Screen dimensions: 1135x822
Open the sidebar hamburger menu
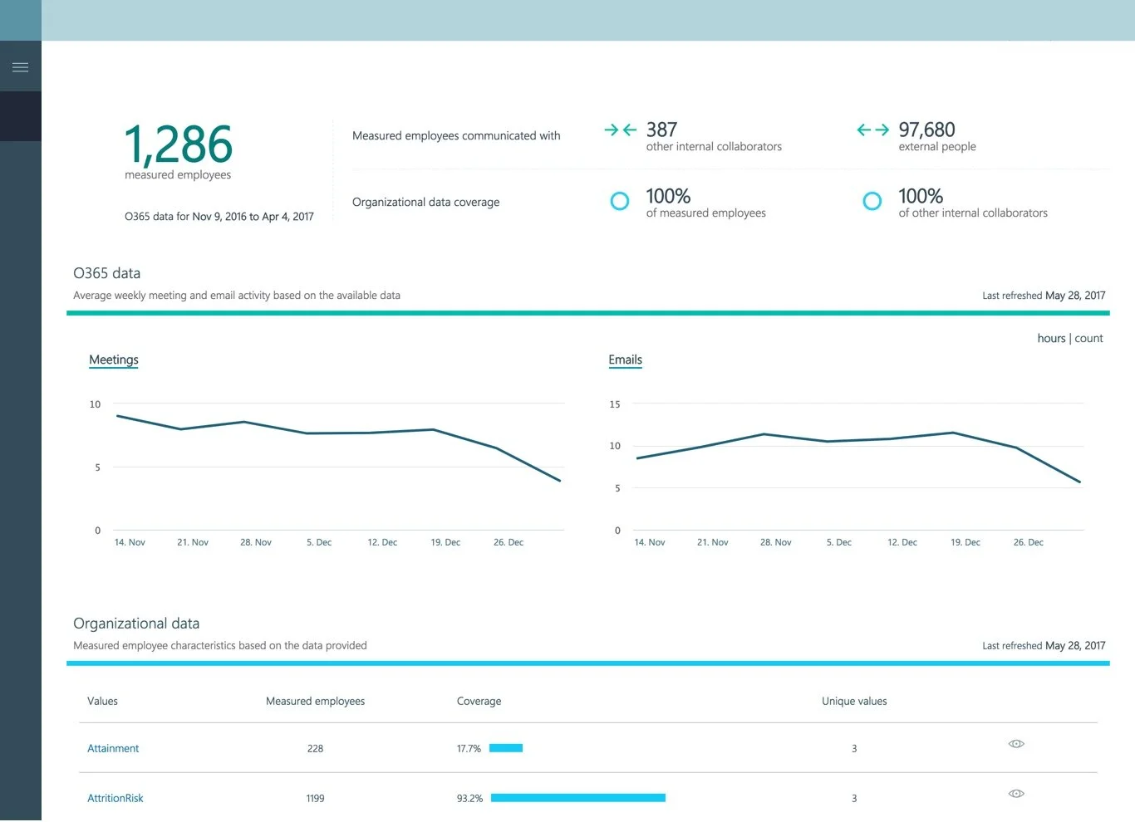[x=21, y=66]
